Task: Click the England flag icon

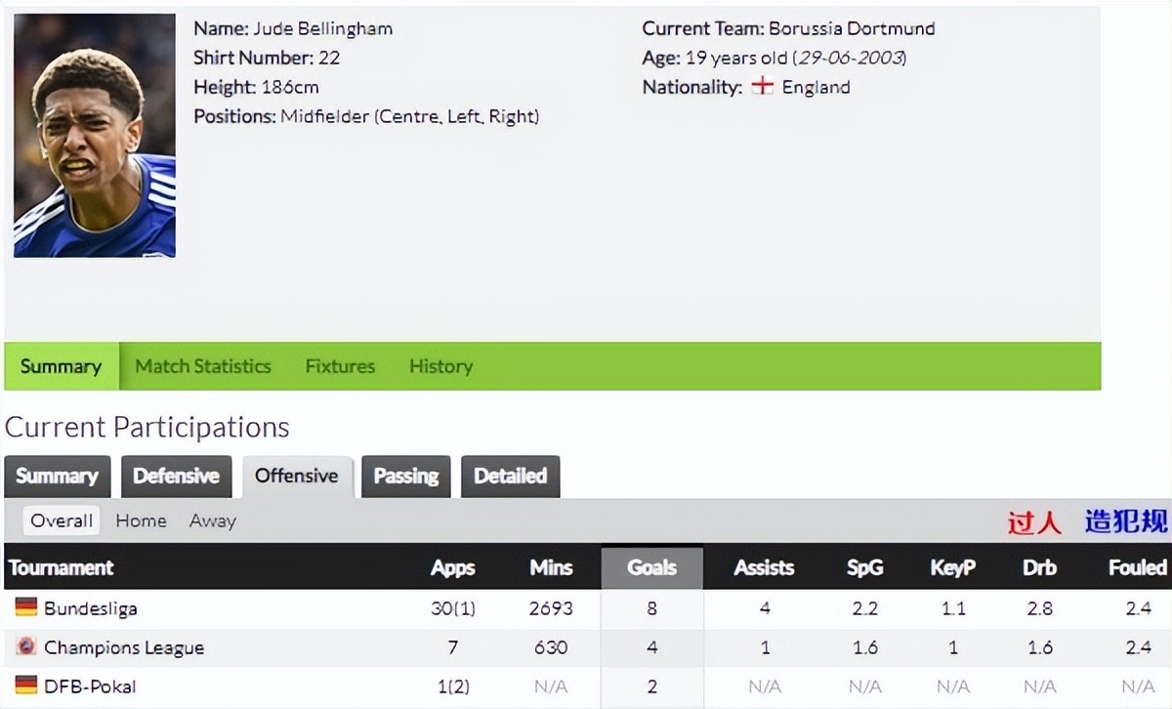Action: pyautogui.click(x=762, y=86)
